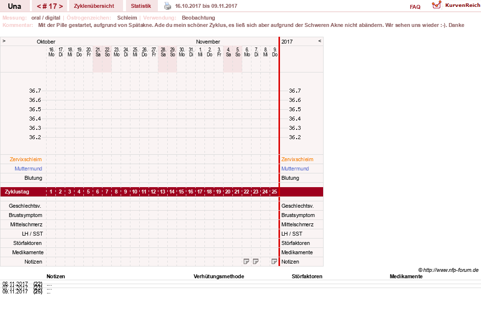Click the date range 16.10.2017 bis 09.11.2017

[x=206, y=6]
